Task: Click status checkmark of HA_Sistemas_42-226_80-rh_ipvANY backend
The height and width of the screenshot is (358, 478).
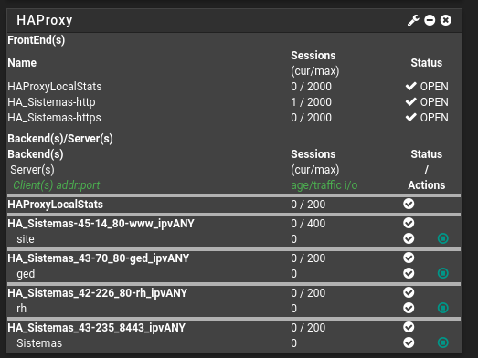Action: pos(409,292)
